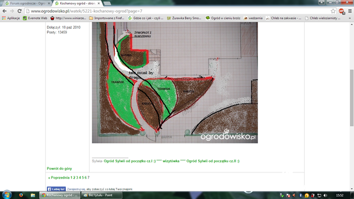Image resolution: width=354 pixels, height=199 pixels.
Task: Close the Kochanowy ogród tab
Action: pos(98,3)
